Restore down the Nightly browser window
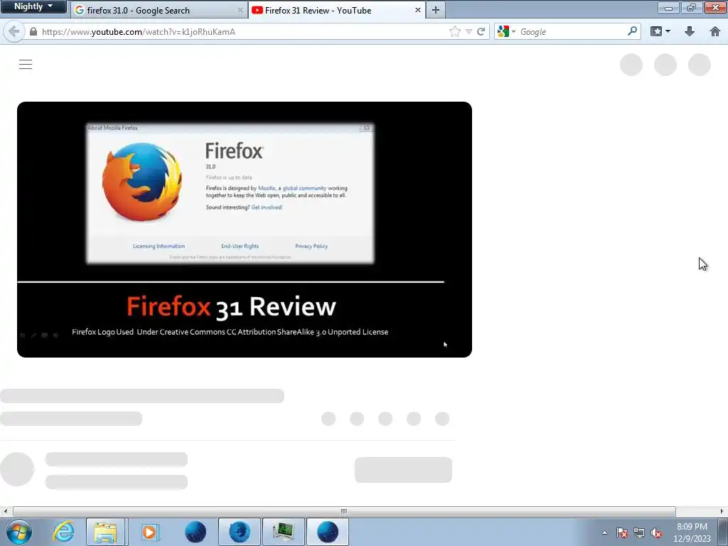Viewport: 728px width, 546px height. [x=692, y=7]
